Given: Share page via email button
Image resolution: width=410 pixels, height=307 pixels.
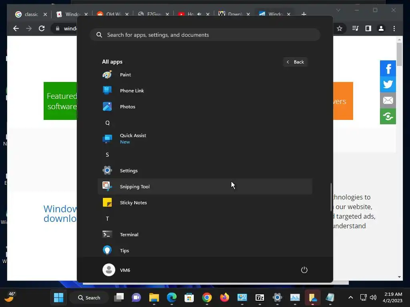Looking at the screenshot, I should 388,100.
